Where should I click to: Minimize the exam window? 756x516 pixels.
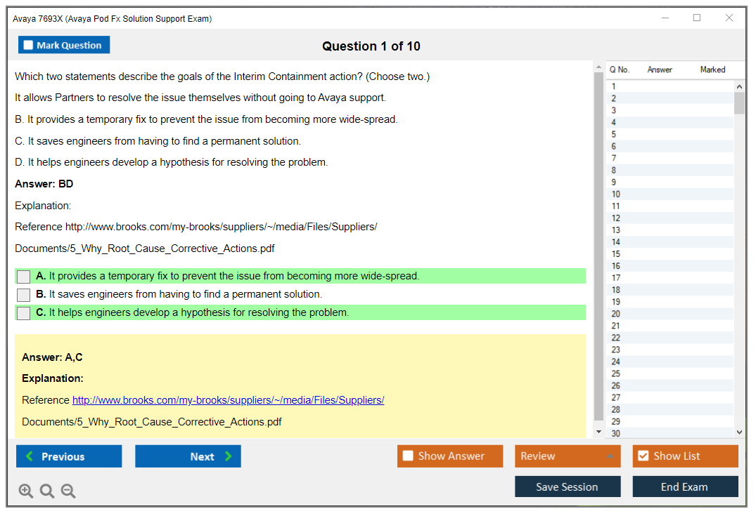point(665,18)
